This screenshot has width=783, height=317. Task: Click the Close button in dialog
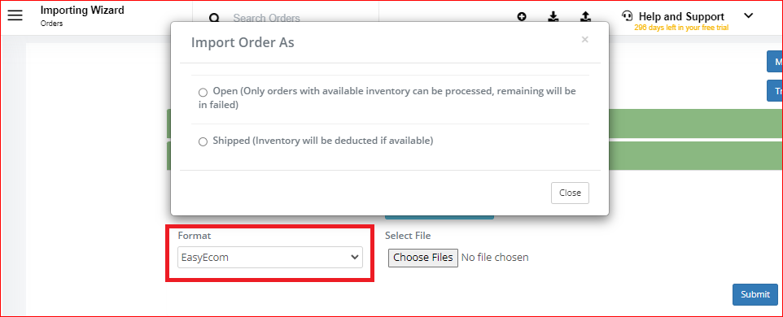point(570,193)
